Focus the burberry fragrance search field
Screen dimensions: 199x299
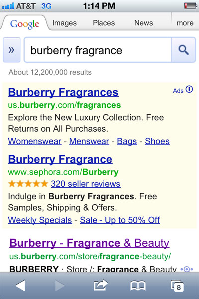pos(98,50)
